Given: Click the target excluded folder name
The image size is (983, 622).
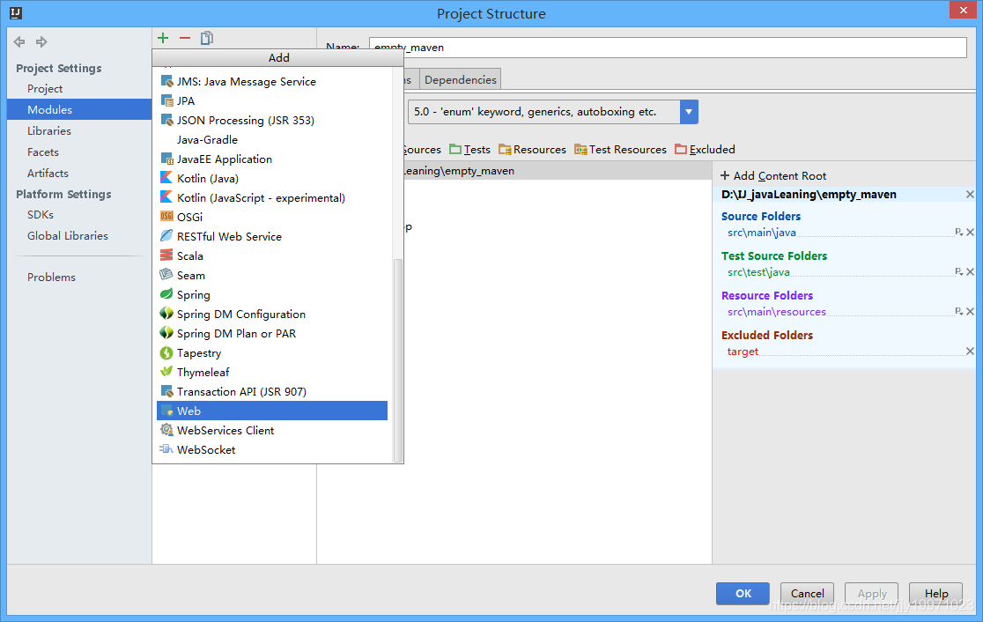Looking at the screenshot, I should tap(743, 352).
